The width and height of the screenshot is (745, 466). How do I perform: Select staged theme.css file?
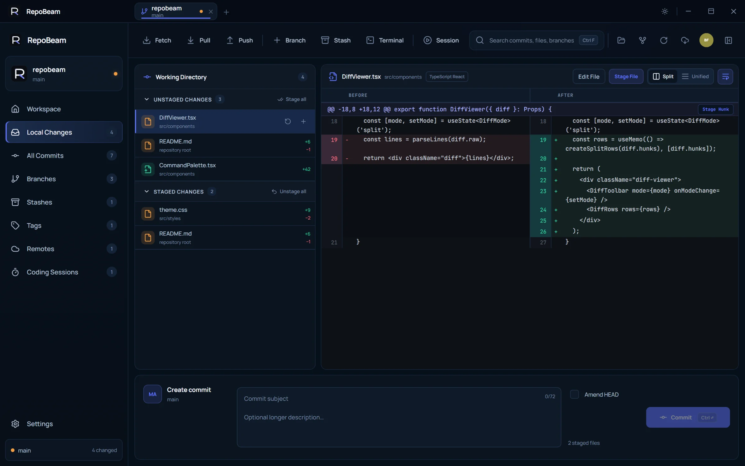[225, 214]
